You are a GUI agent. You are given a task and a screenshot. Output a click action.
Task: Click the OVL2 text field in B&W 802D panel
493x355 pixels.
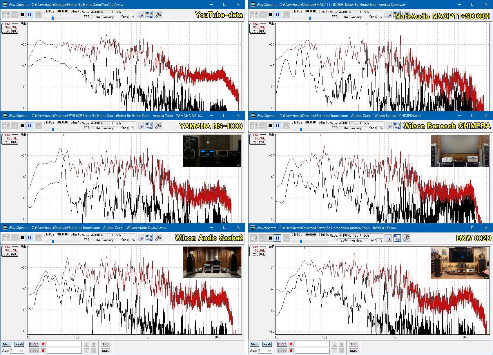point(312,351)
